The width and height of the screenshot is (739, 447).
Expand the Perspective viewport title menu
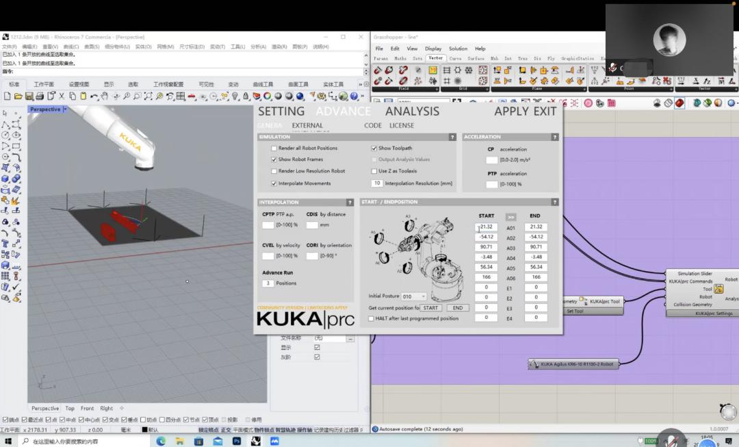[65, 110]
